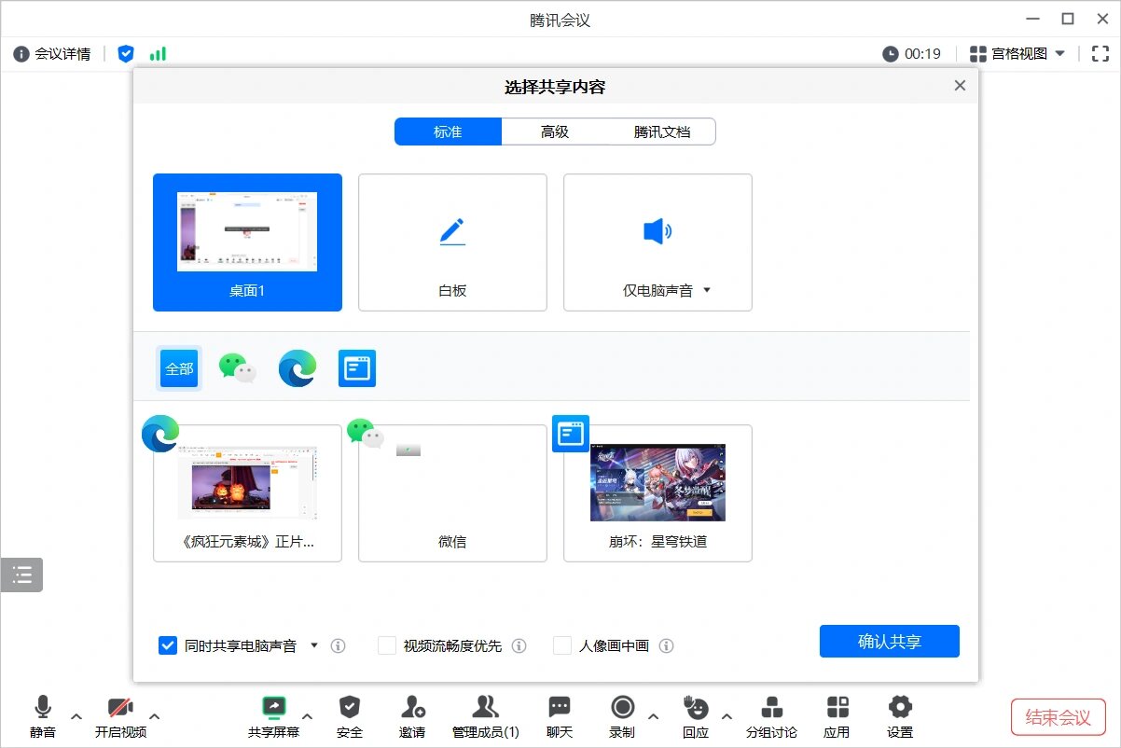Select the 崩坏：星穹铁道 window thumbnail
The height and width of the screenshot is (748, 1121).
tap(657, 482)
